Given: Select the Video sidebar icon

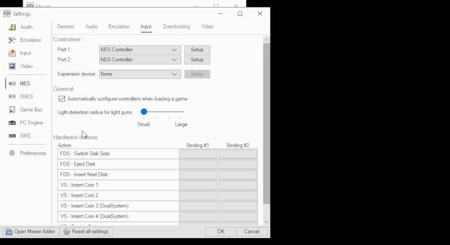Looking at the screenshot, I should 12,66.
